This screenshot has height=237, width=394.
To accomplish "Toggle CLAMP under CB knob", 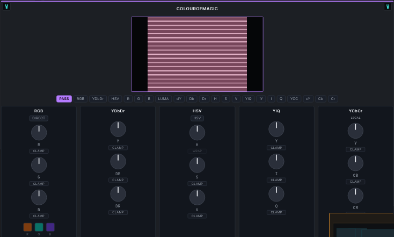I will coord(355,182).
